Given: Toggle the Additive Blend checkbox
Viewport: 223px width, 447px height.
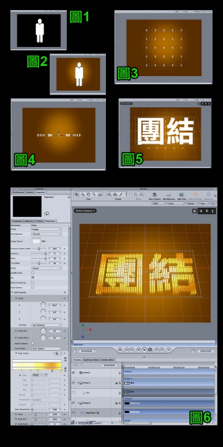Looking at the screenshot, I should (x=33, y=343).
